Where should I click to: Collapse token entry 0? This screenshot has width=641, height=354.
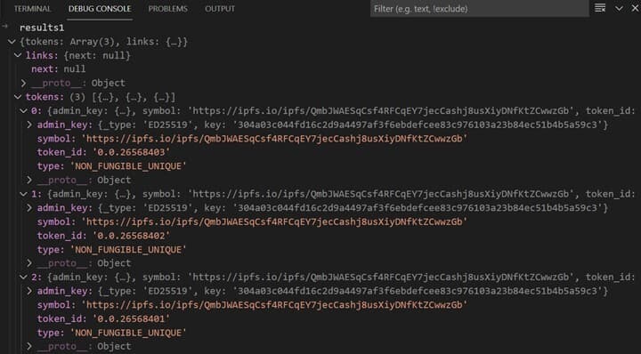24,110
